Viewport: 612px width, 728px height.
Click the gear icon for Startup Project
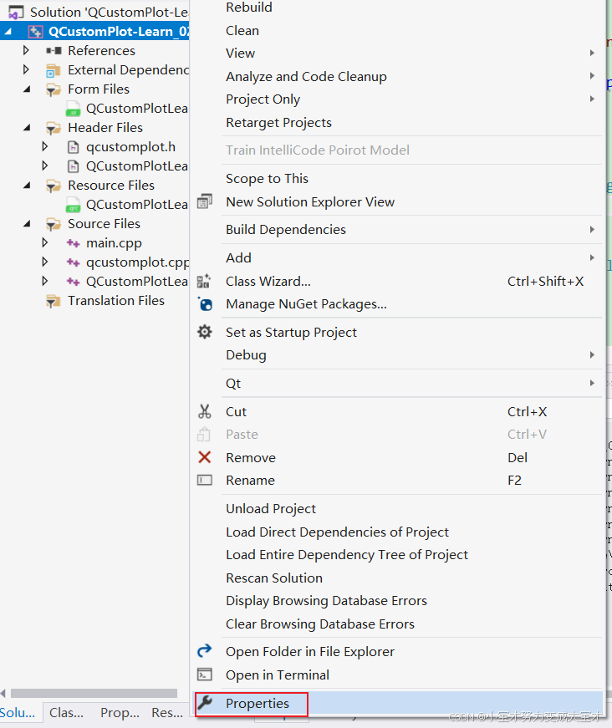tap(205, 332)
